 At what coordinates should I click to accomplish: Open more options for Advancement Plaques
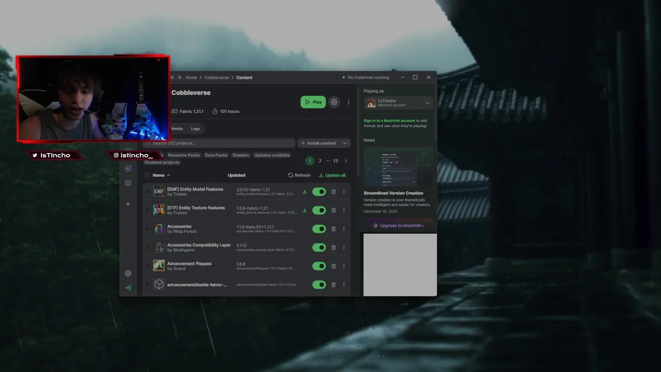point(344,266)
